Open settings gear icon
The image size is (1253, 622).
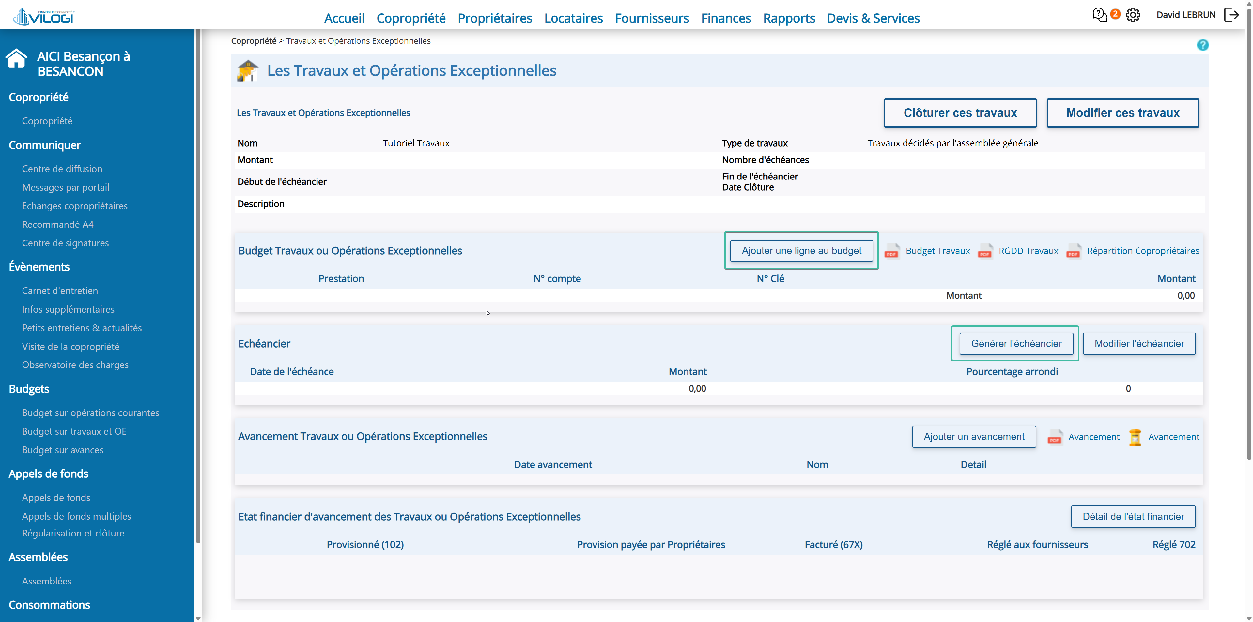(1133, 15)
